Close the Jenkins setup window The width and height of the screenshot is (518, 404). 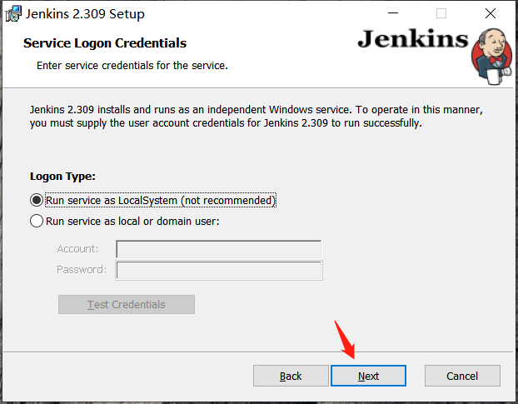click(491, 13)
